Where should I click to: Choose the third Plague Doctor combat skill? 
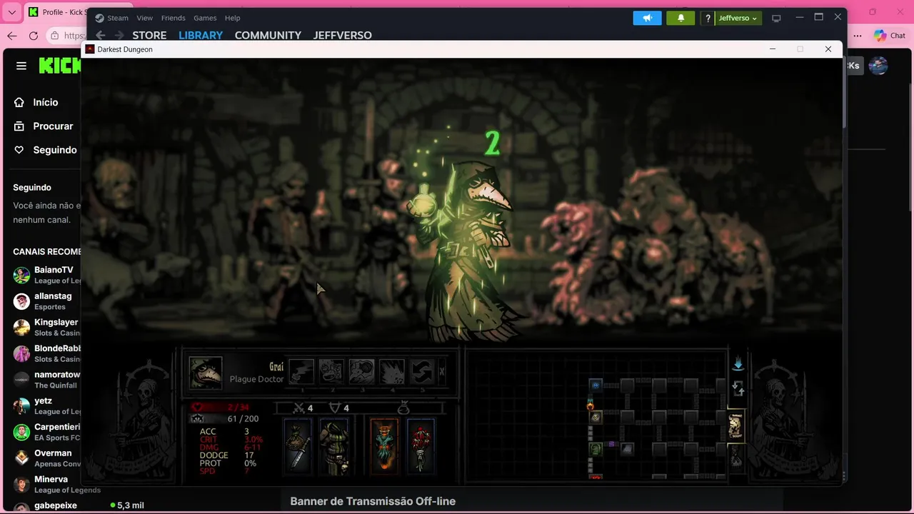(x=361, y=371)
